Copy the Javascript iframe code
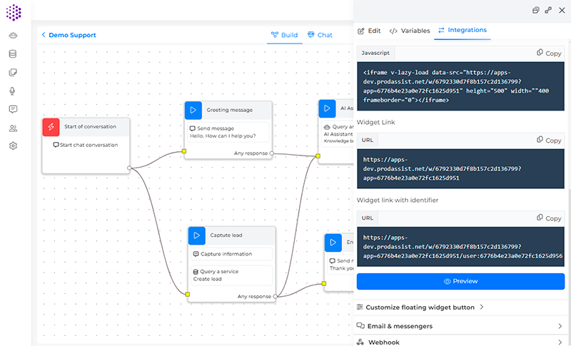 pyautogui.click(x=548, y=54)
